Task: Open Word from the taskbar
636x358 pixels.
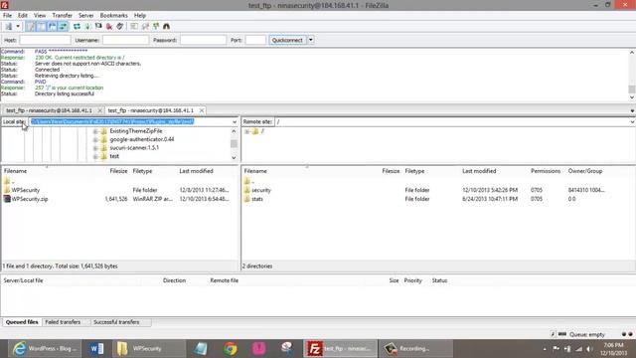Action: [x=96, y=348]
